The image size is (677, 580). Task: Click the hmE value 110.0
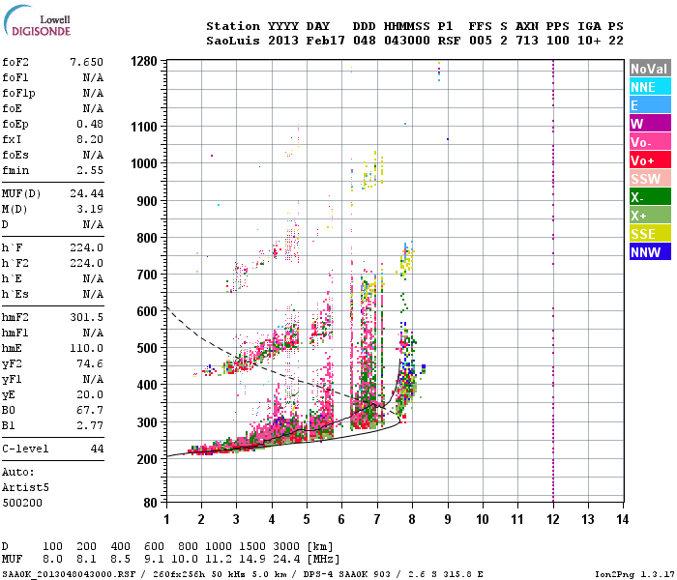click(x=87, y=348)
